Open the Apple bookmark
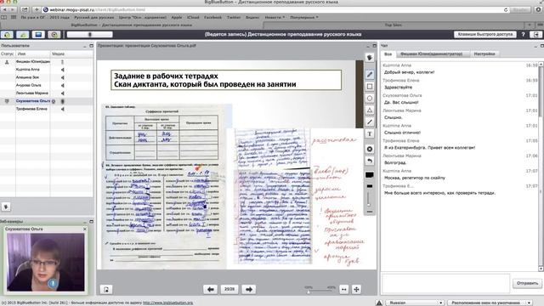 click(176, 17)
